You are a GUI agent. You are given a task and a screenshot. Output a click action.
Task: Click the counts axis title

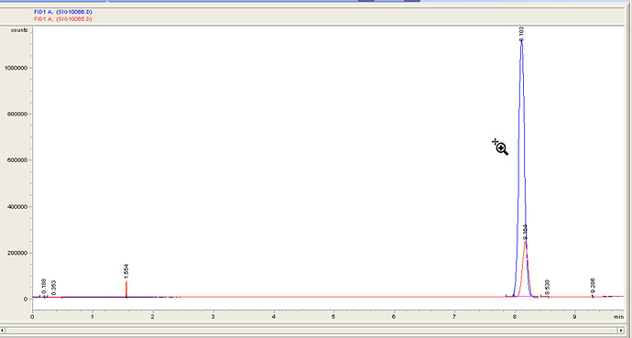point(19,30)
